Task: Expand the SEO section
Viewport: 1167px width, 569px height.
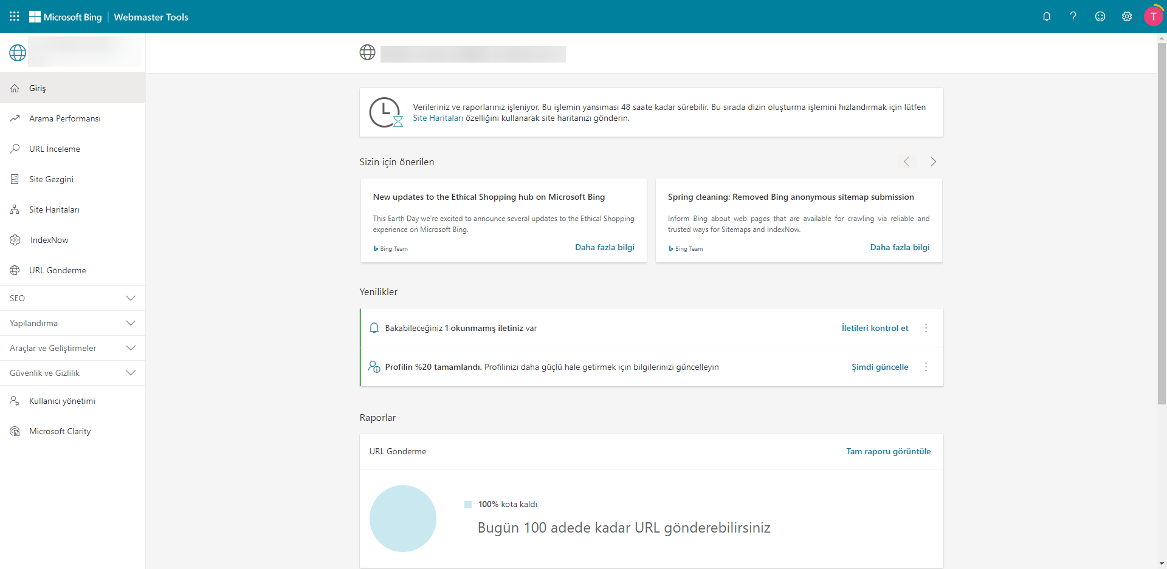Action: pos(72,298)
